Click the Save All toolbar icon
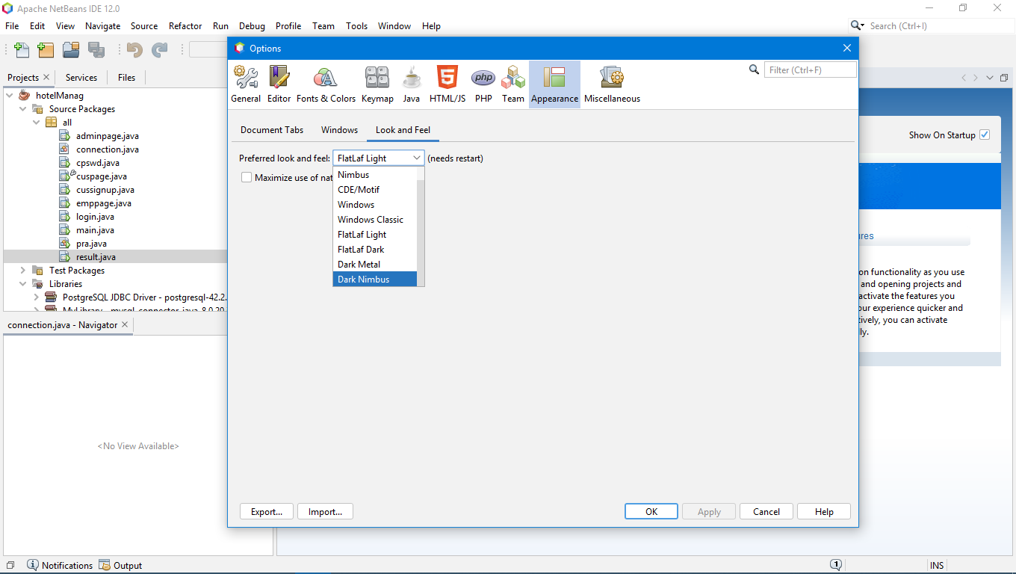1016x574 pixels. (96, 50)
